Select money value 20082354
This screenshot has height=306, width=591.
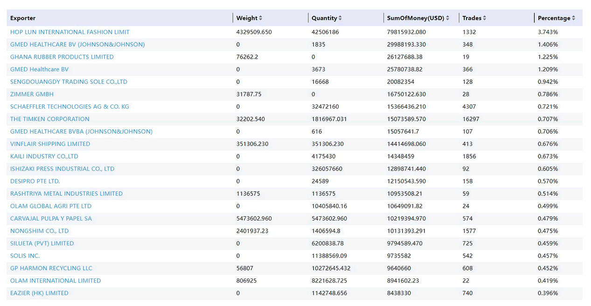tap(401, 82)
